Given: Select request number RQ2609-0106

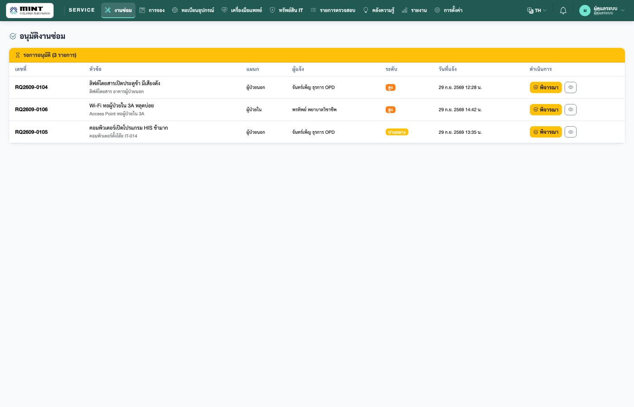Looking at the screenshot, I should tap(31, 109).
